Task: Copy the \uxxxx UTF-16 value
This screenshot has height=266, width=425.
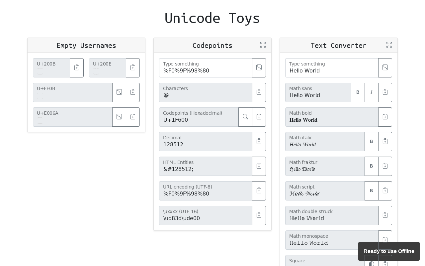Action: 259,215
